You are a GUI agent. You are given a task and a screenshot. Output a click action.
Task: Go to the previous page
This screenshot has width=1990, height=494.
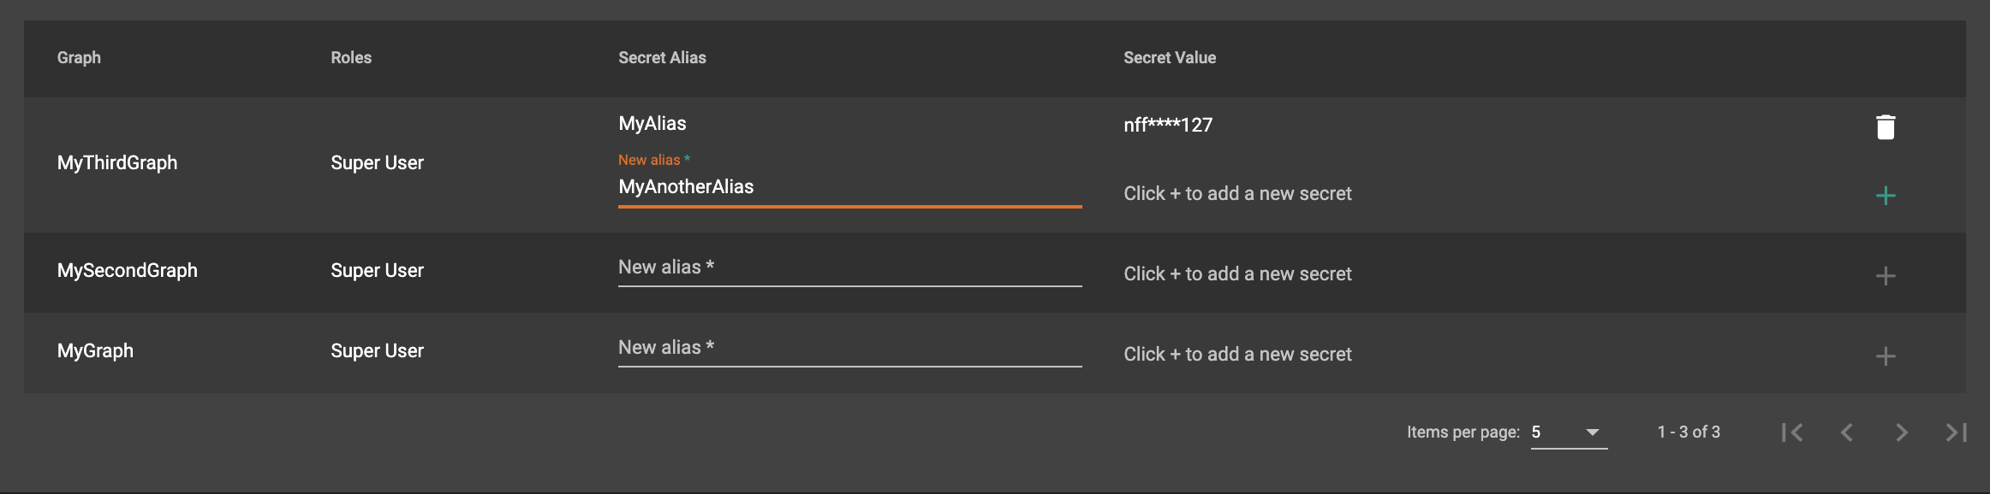(1847, 432)
